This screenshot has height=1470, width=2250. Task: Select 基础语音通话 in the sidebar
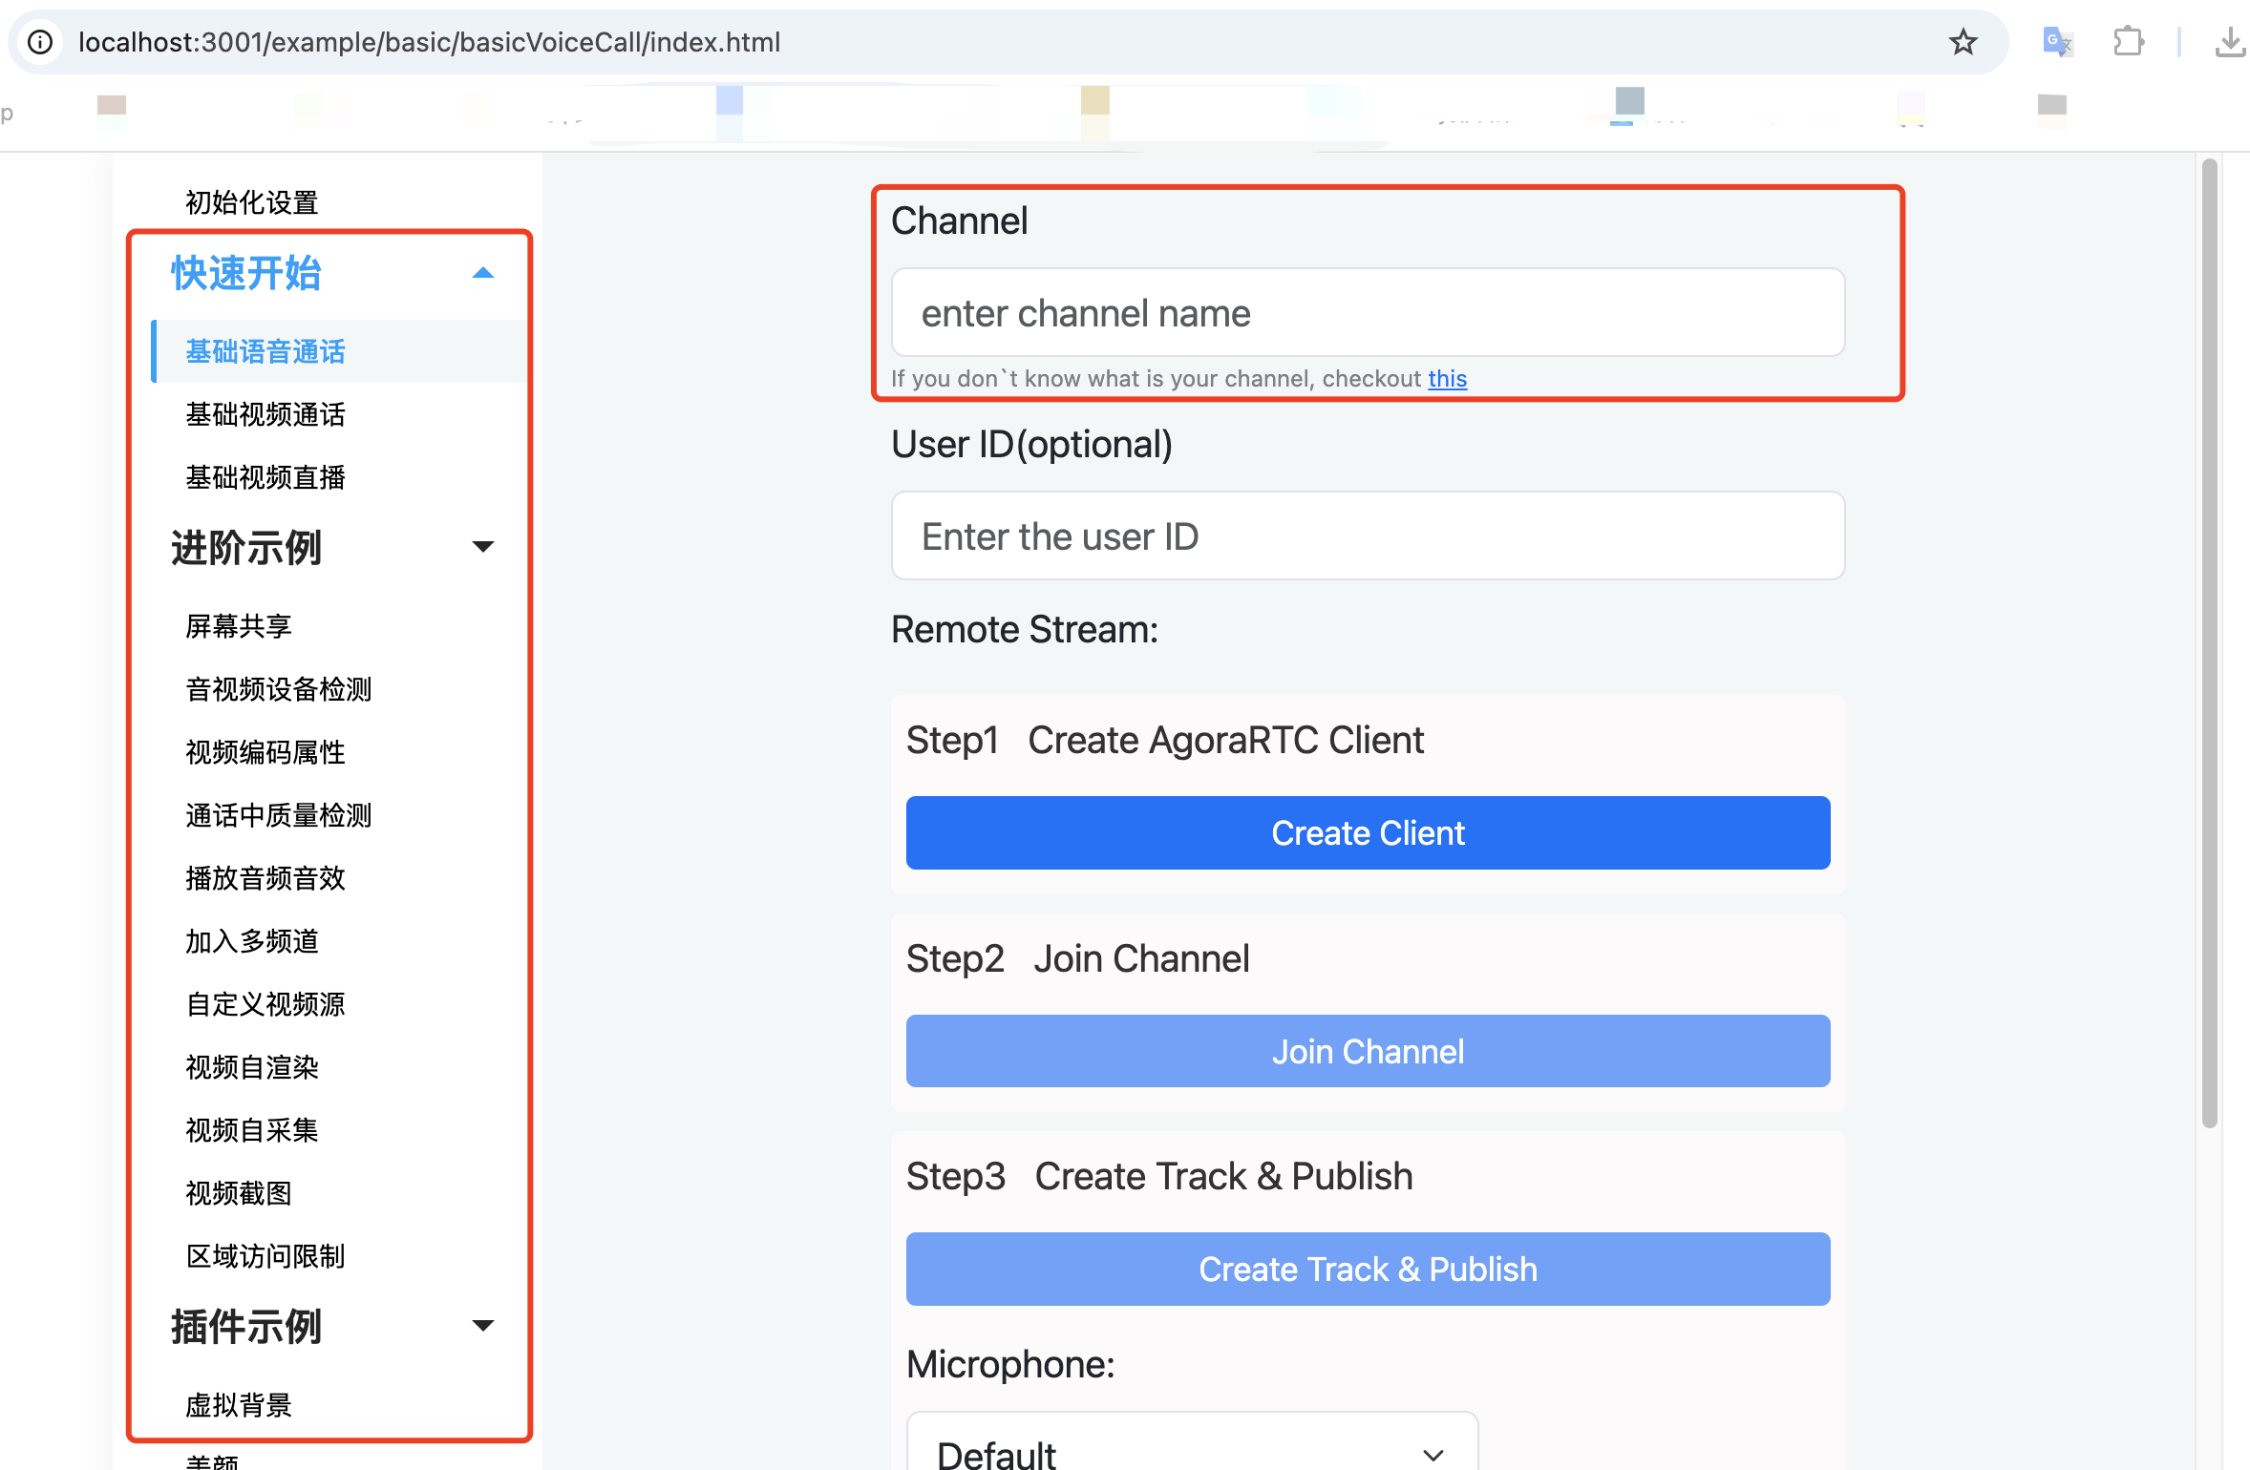point(265,351)
